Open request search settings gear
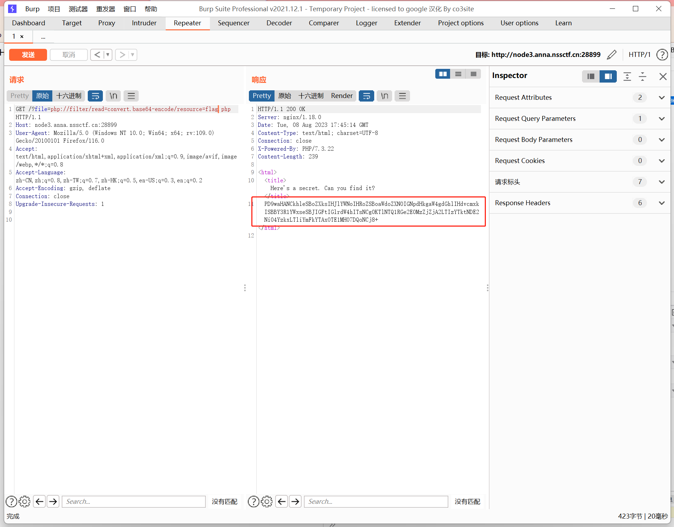 [x=25, y=501]
